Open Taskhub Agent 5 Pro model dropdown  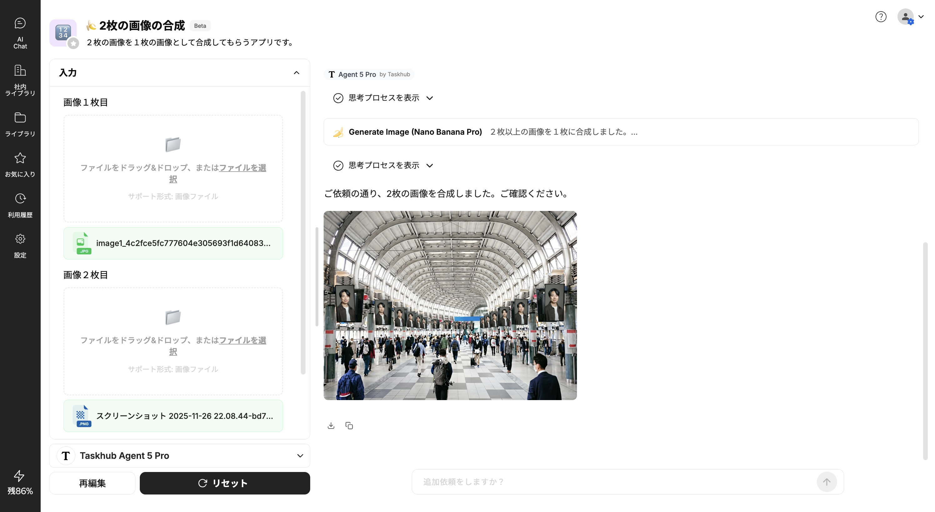[x=180, y=456]
